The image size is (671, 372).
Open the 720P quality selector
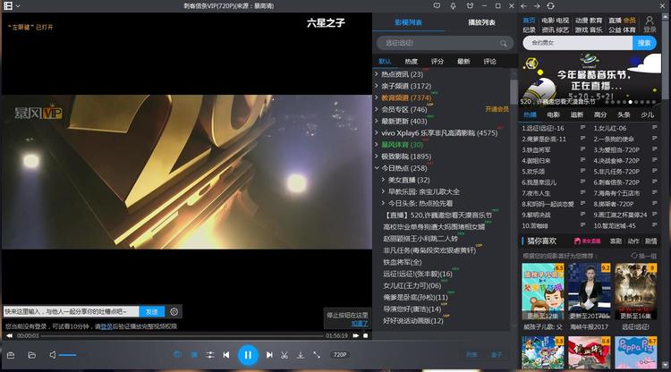coord(340,355)
